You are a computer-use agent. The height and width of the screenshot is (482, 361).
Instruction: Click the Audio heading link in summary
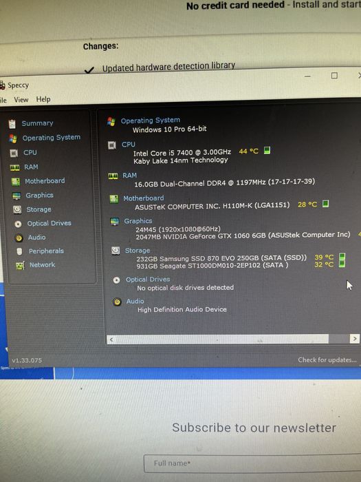[x=135, y=302]
